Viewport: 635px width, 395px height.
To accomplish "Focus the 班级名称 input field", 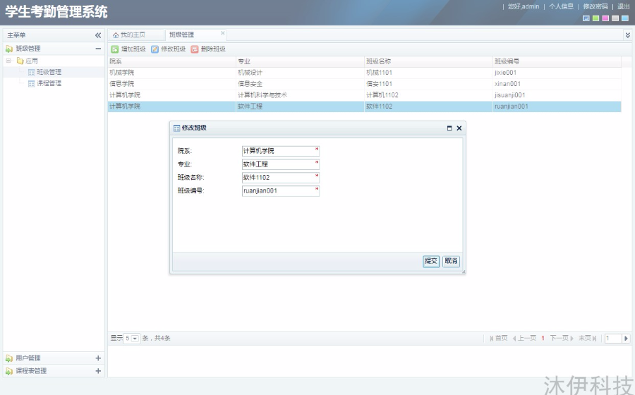I will click(281, 178).
